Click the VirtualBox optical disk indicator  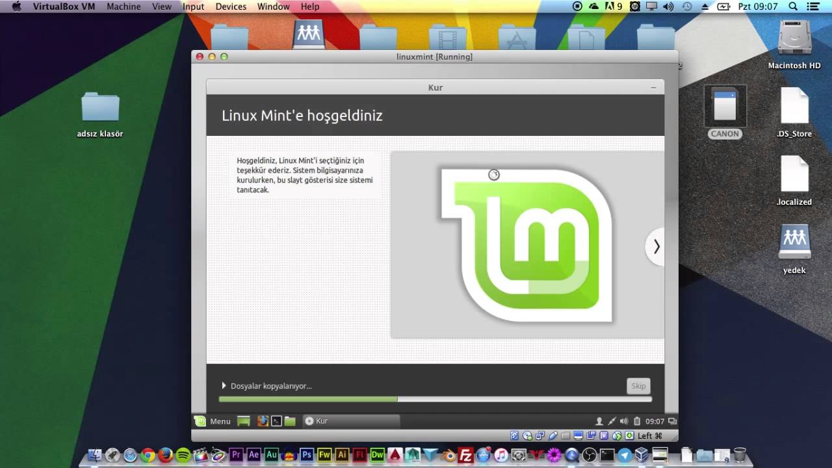click(527, 435)
